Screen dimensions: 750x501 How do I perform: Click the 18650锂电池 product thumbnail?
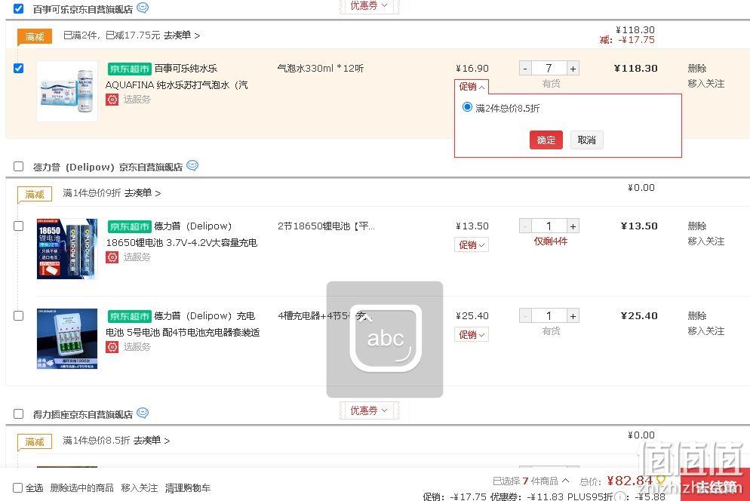tap(67, 249)
